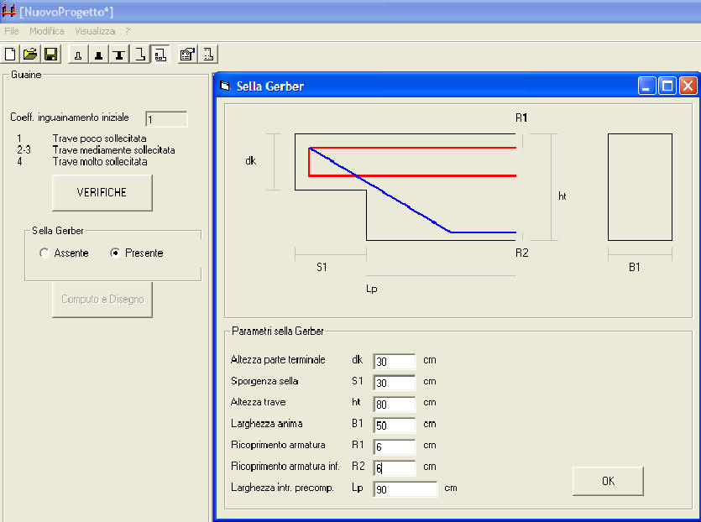Open the Visualizza menu
This screenshot has height=522, width=701.
pos(95,31)
